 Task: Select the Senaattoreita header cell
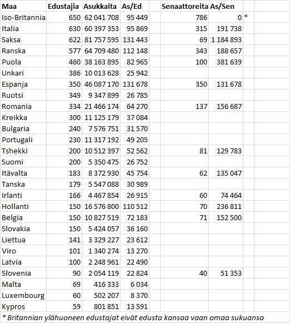point(184,6)
